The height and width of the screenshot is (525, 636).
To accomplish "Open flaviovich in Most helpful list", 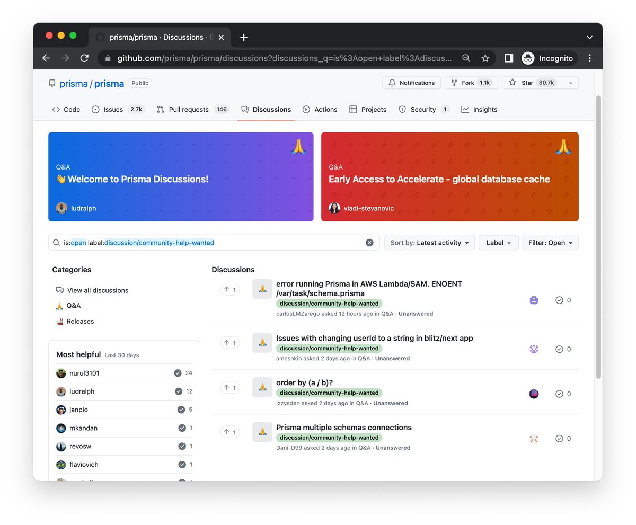I will [x=84, y=465].
